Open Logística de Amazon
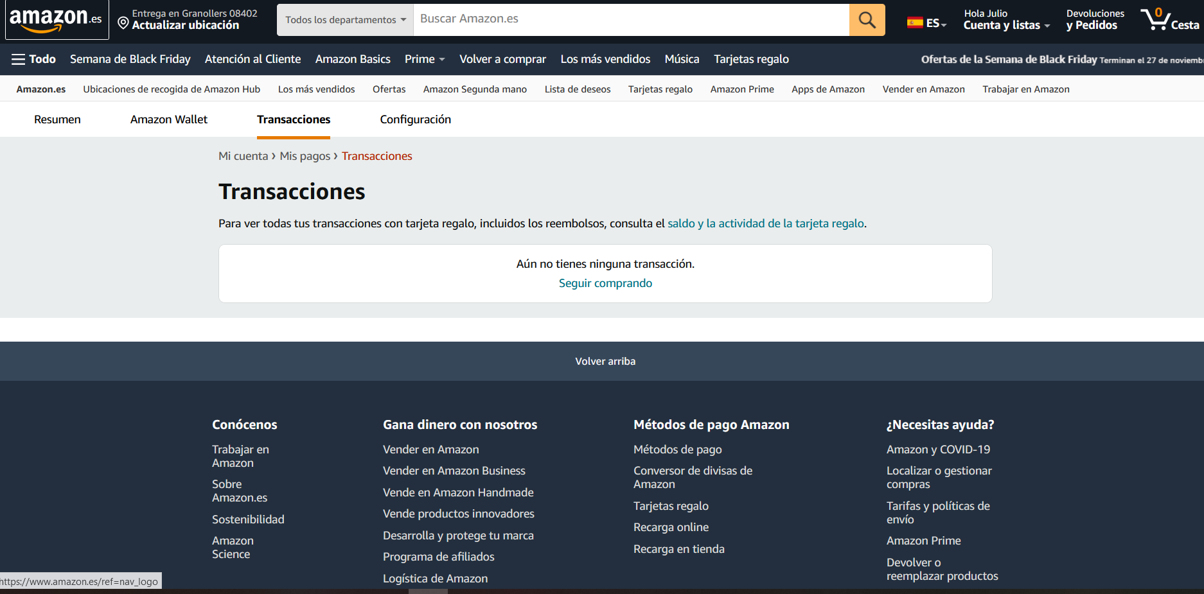The image size is (1204, 594). 436,579
